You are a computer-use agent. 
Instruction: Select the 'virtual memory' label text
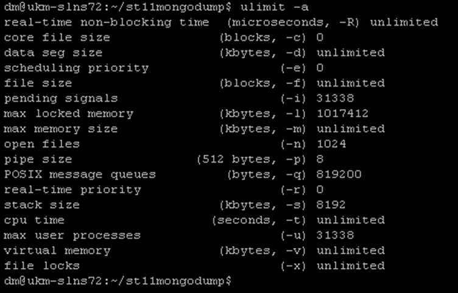[x=57, y=251]
